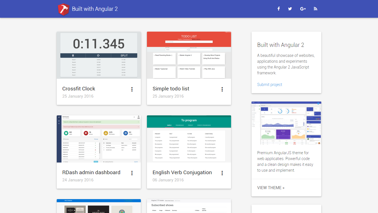This screenshot has width=378, height=213.
Task: Check the Play With Java task checkbox
Action: click(204, 69)
